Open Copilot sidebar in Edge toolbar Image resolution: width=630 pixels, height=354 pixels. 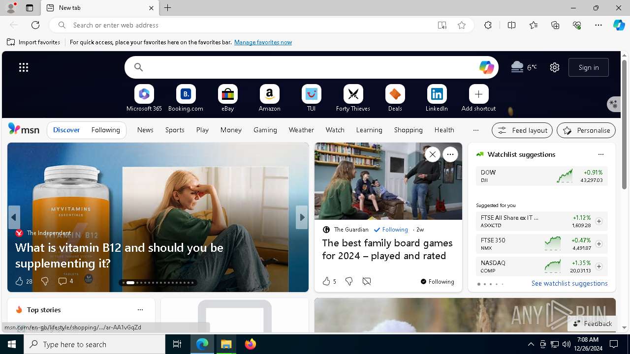pyautogui.click(x=619, y=25)
